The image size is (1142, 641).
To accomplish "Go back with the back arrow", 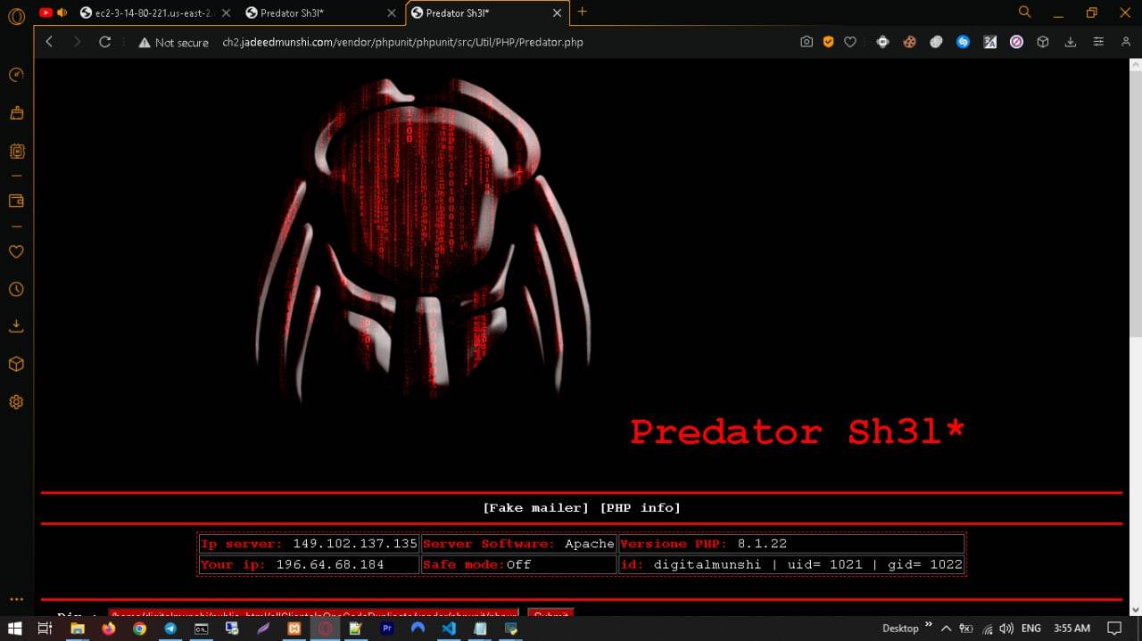I will (x=49, y=42).
